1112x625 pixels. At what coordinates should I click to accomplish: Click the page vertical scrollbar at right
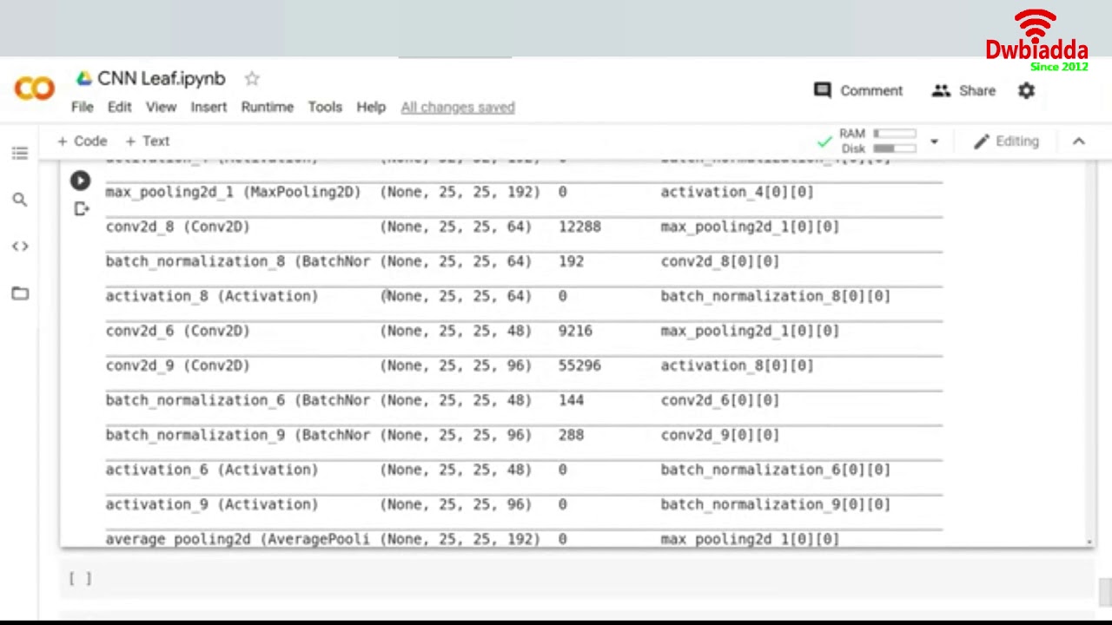coord(1105,593)
